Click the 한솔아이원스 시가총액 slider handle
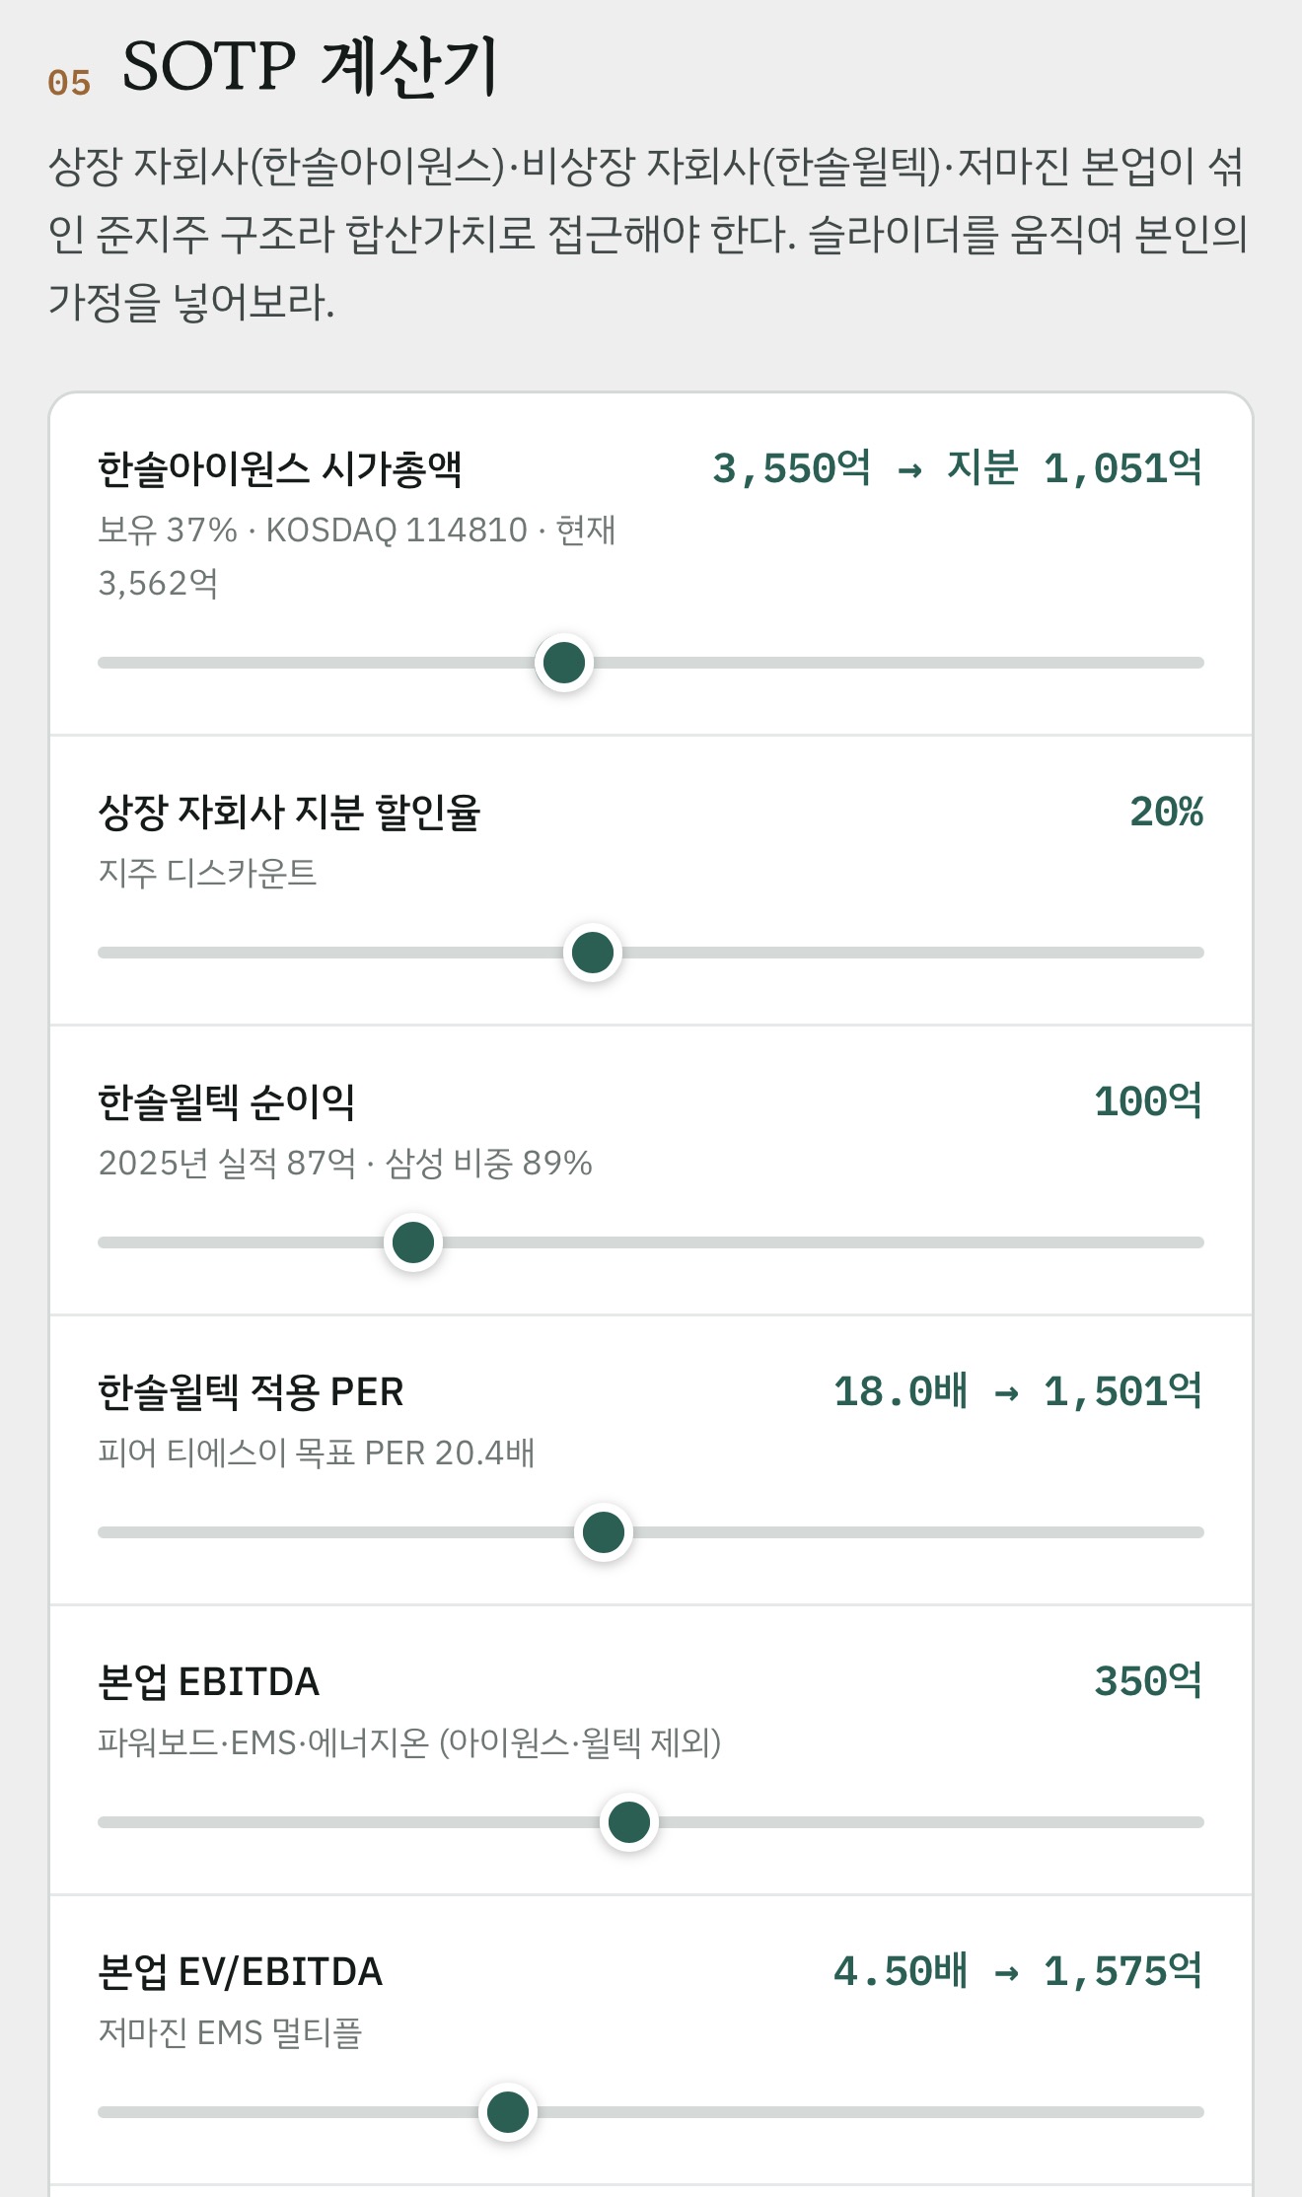The height and width of the screenshot is (2197, 1302). [x=564, y=663]
